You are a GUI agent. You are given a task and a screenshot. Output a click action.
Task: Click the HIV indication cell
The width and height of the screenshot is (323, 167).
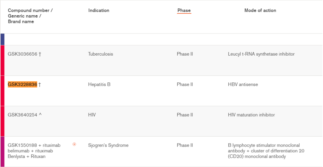92,115
